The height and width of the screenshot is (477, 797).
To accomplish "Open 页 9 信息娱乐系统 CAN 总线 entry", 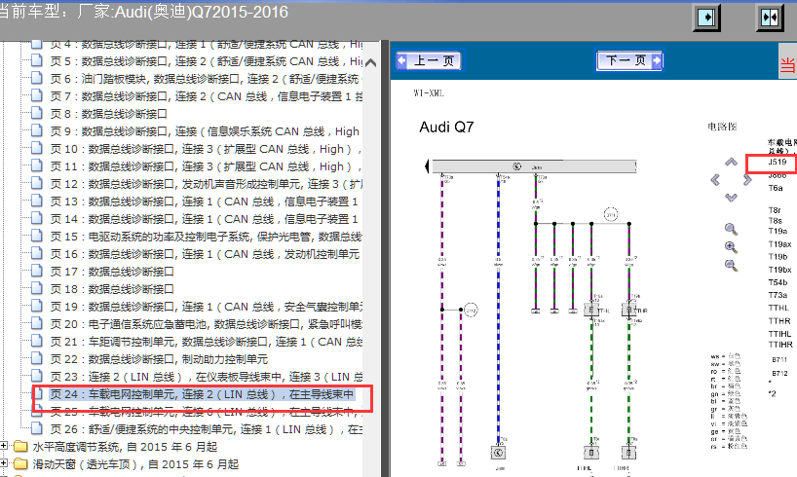I will 205,131.
